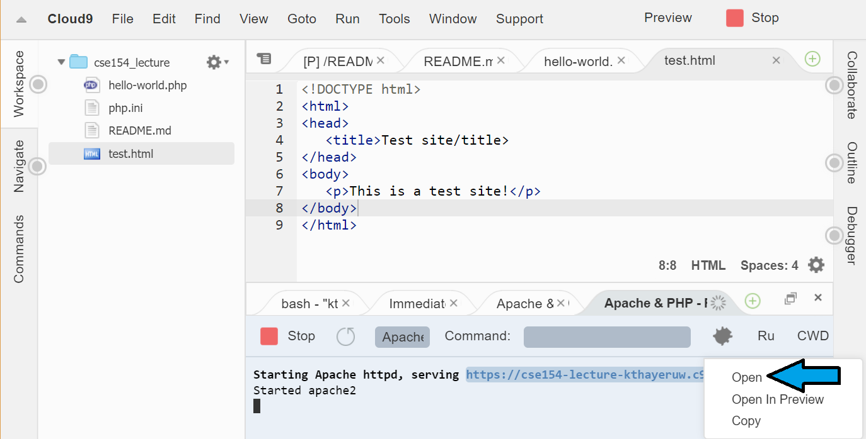Restart the runner with circular arrow icon

coord(345,336)
